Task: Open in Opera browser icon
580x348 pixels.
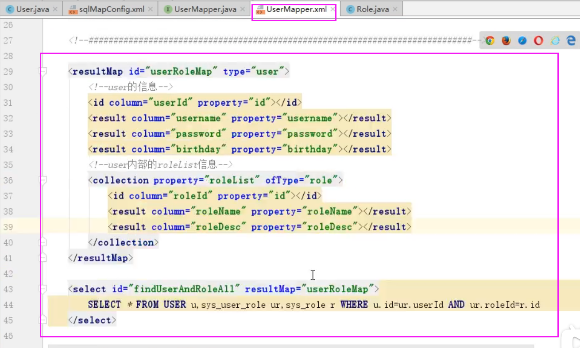Action: click(538, 41)
